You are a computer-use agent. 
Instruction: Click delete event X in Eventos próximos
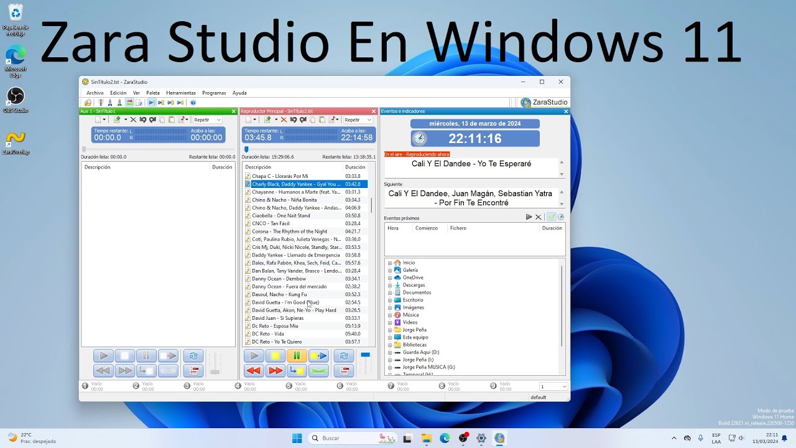[x=539, y=217]
